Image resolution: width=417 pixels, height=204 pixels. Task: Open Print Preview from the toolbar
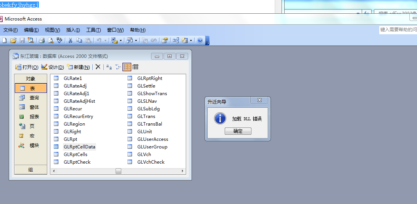pos(50,40)
